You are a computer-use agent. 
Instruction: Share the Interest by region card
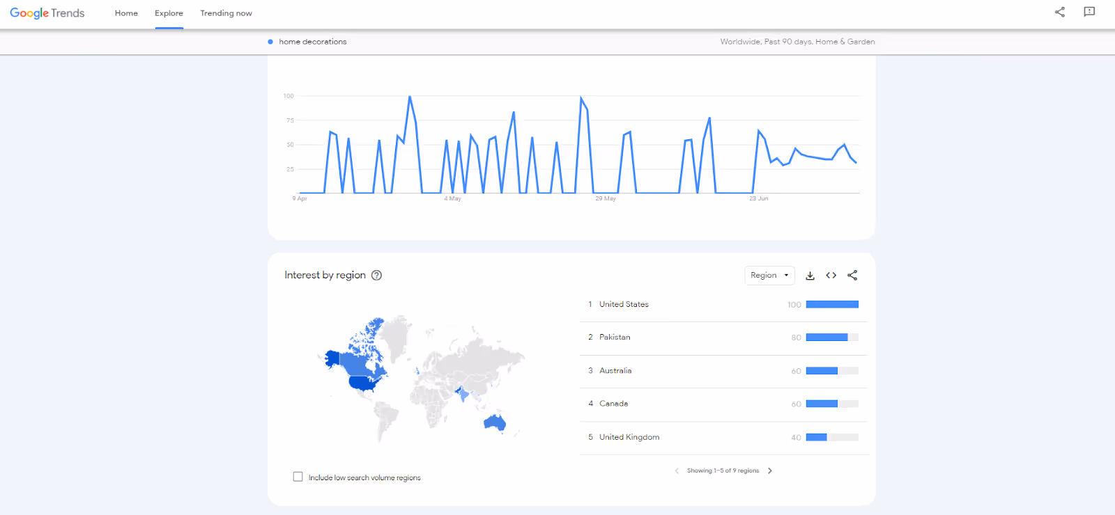click(x=852, y=276)
